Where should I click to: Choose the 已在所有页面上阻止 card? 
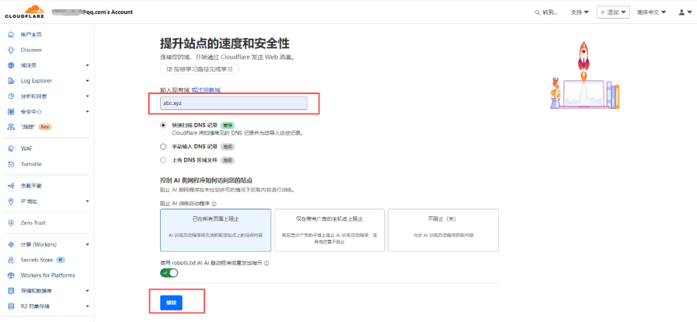[x=216, y=230]
